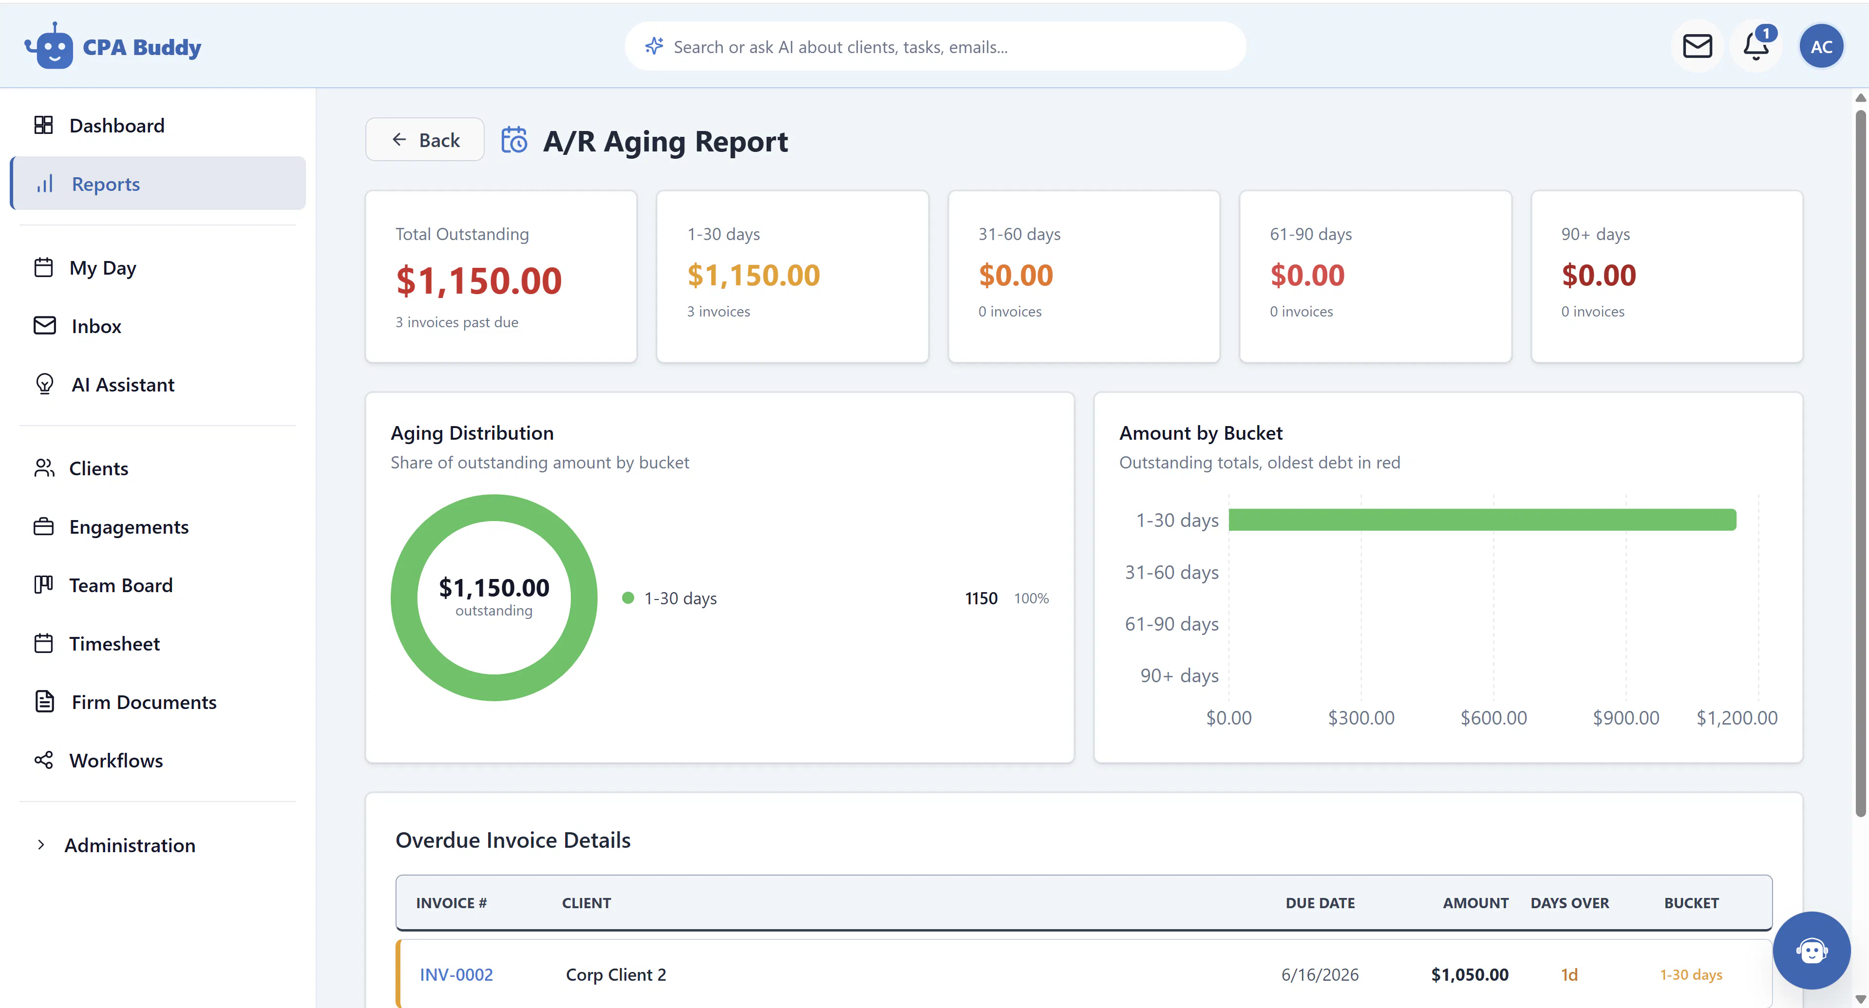
Task: Click the Team Board kanban icon
Action: point(43,585)
